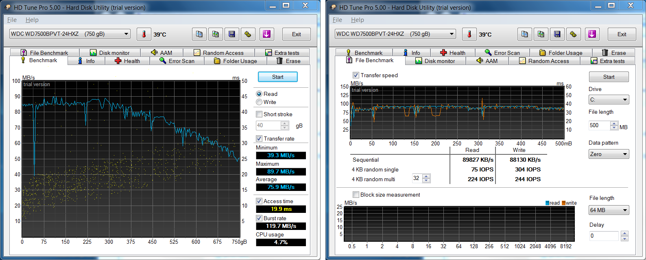Uncheck Transfer speed checkbox in right window
Viewport: 646px width, 260px height.
356,75
